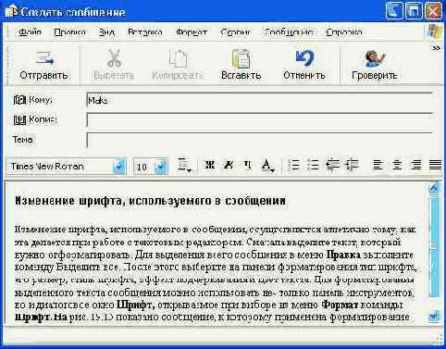This screenshot has width=446, height=349.
Task: Open the Вид menu
Action: tap(107, 32)
